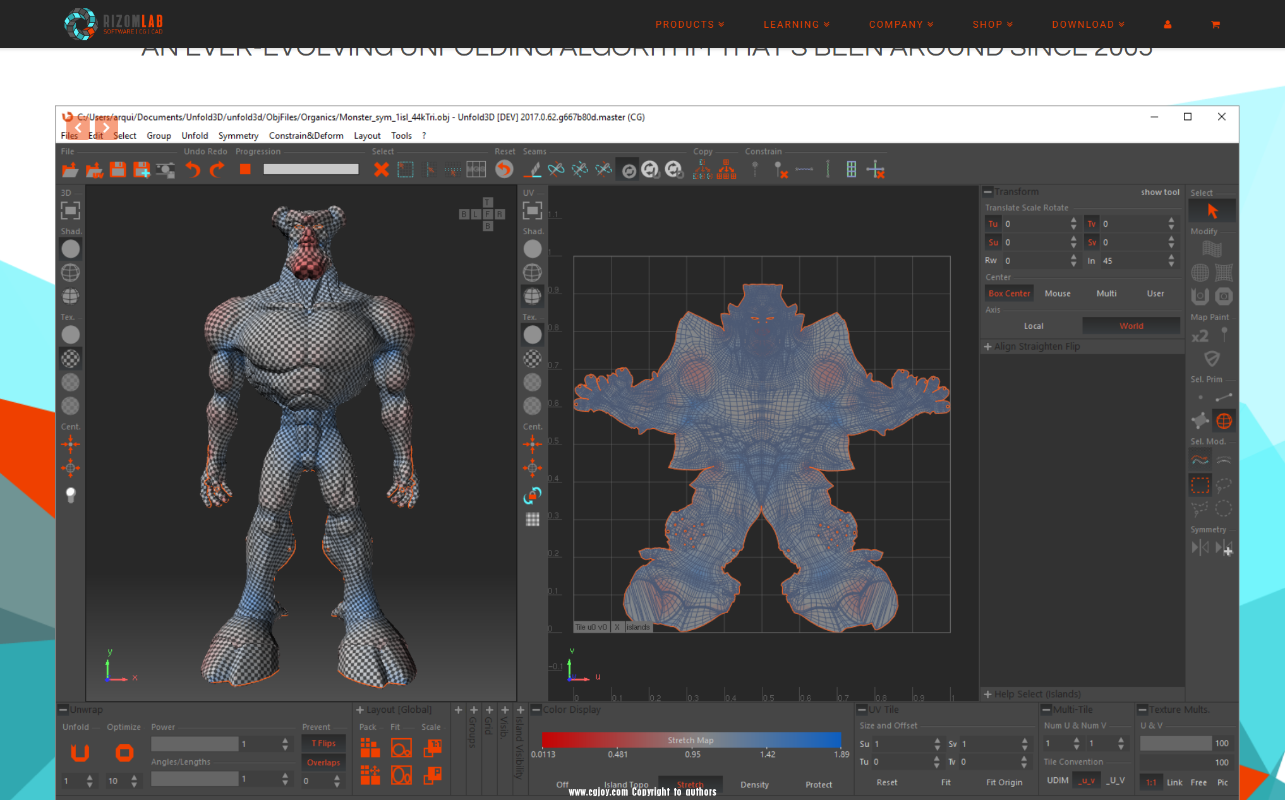
Task: Select the Local axis option
Action: click(1034, 326)
